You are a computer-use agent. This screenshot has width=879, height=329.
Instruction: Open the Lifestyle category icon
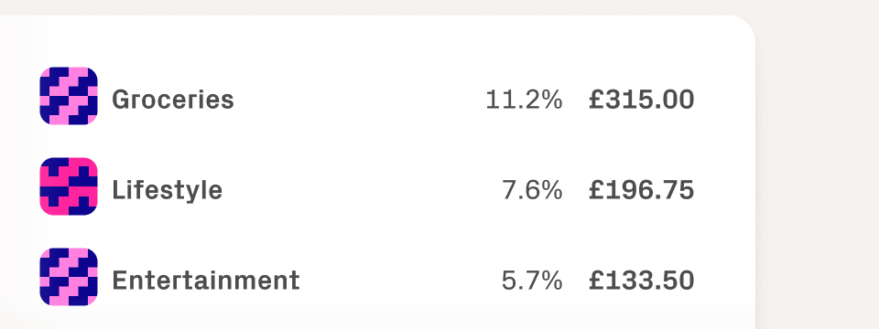click(69, 186)
